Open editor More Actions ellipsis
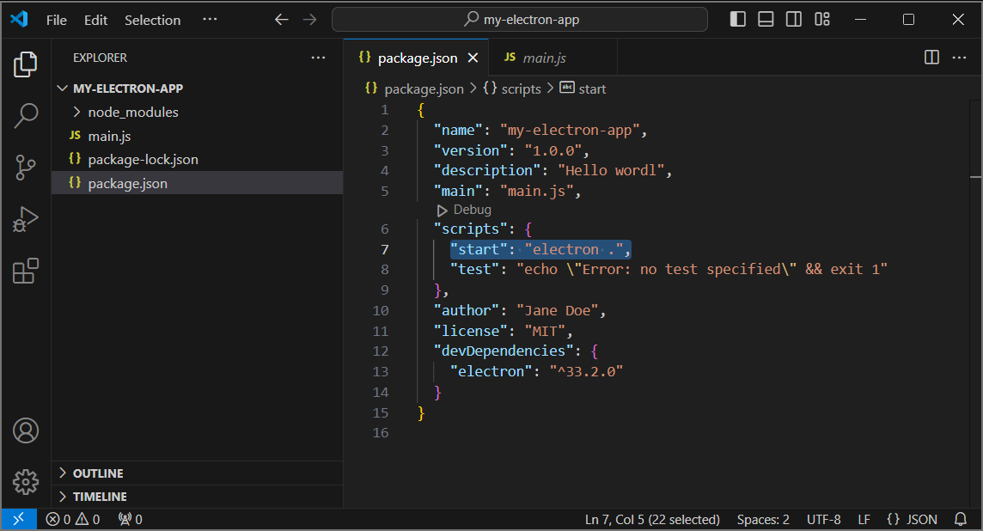 pyautogui.click(x=959, y=57)
